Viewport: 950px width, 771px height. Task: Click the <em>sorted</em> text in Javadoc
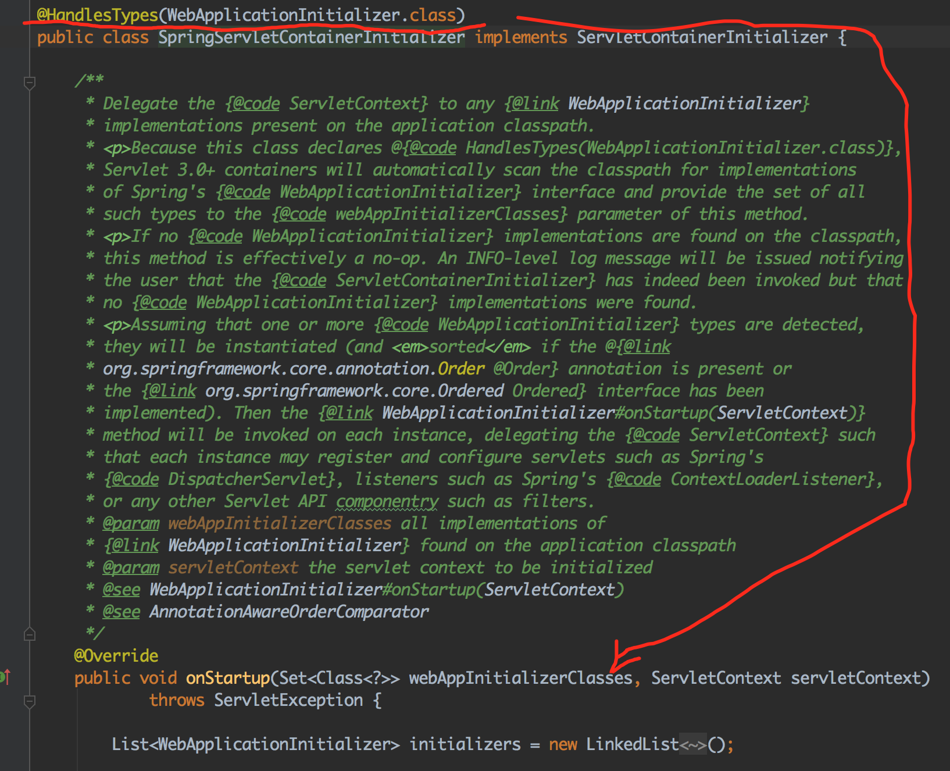tap(461, 347)
